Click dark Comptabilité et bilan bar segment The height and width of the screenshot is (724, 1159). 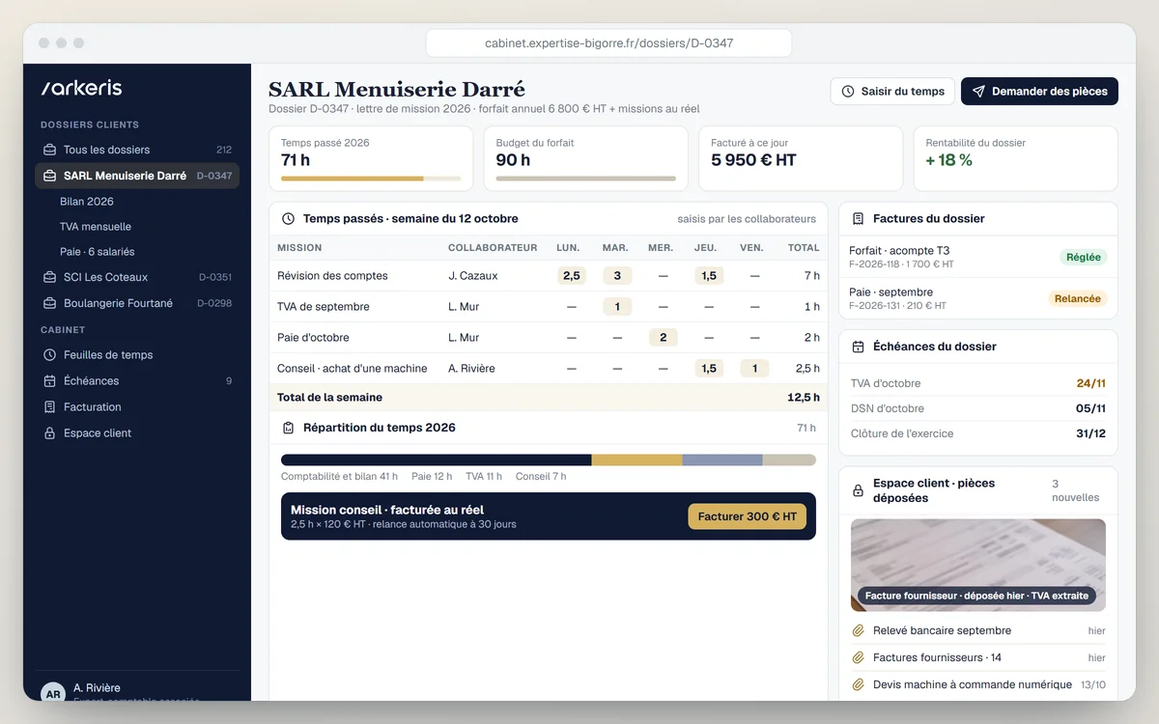click(437, 460)
